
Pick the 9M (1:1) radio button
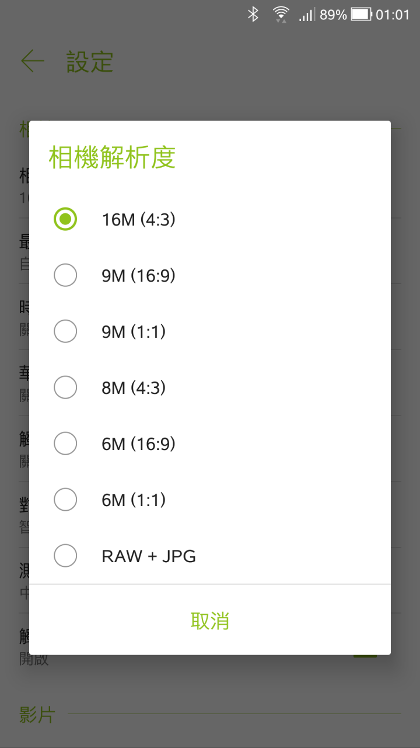tap(65, 331)
